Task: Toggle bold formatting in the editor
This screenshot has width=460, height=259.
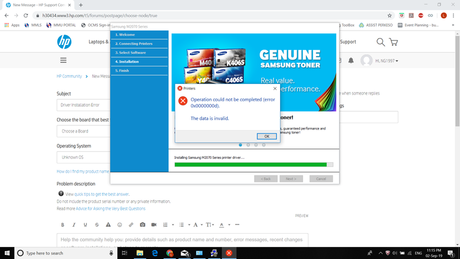Action: [63, 225]
